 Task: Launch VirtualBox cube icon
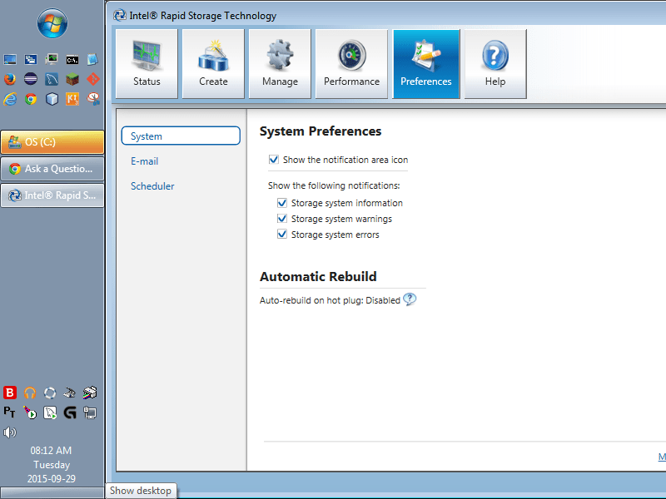pyautogui.click(x=52, y=99)
